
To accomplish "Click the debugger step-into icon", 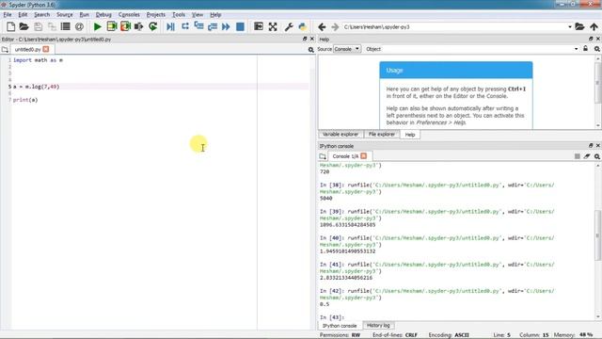I will [198, 26].
